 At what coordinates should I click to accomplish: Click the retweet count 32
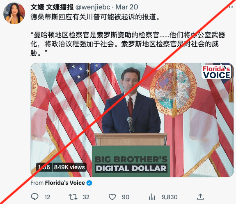pos(86,197)
